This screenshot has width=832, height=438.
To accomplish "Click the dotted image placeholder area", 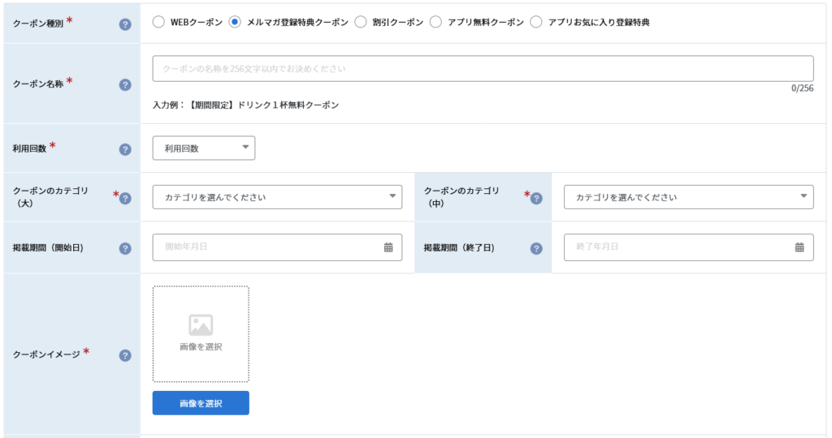I will (x=201, y=334).
